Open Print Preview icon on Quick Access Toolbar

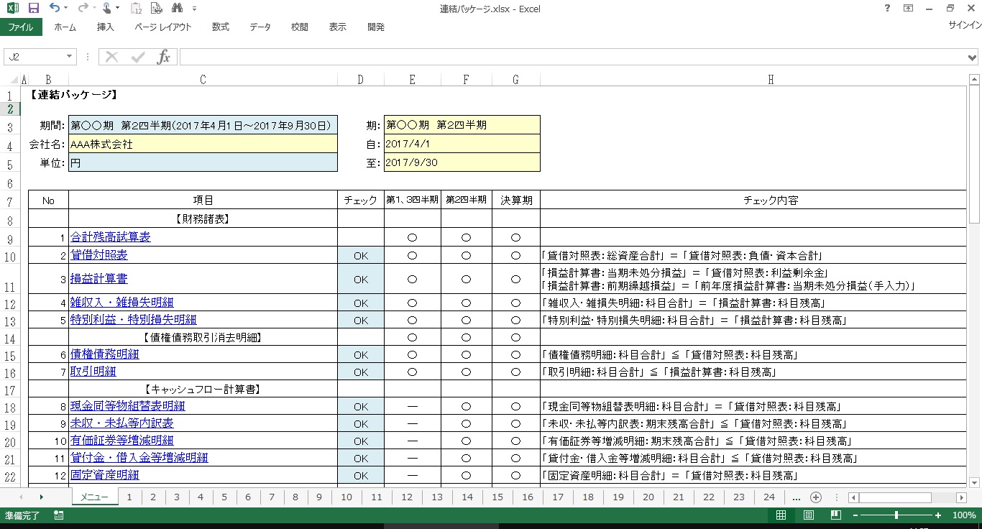tap(155, 8)
